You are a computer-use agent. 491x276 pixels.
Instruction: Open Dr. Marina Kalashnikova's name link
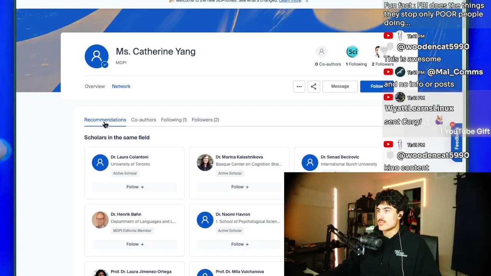coord(239,157)
